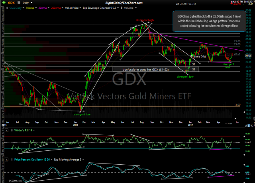Click move arrows beside Wilder's RSI

click(12, 130)
